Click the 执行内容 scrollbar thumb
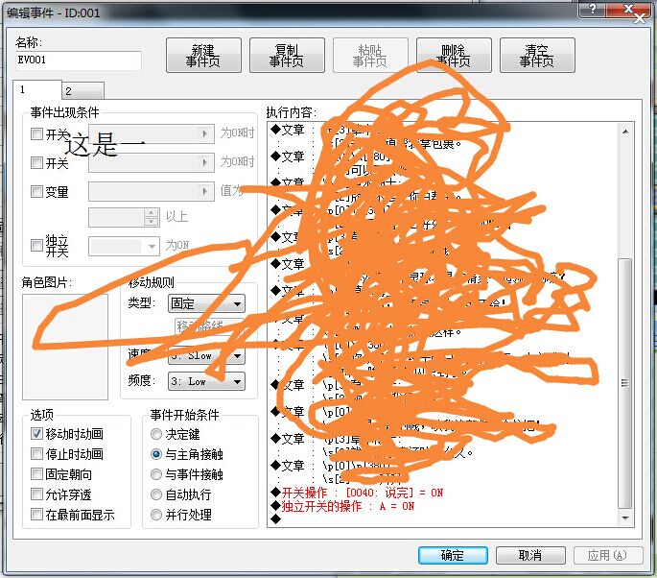Viewport: 657px width, 578px height. pos(625,383)
